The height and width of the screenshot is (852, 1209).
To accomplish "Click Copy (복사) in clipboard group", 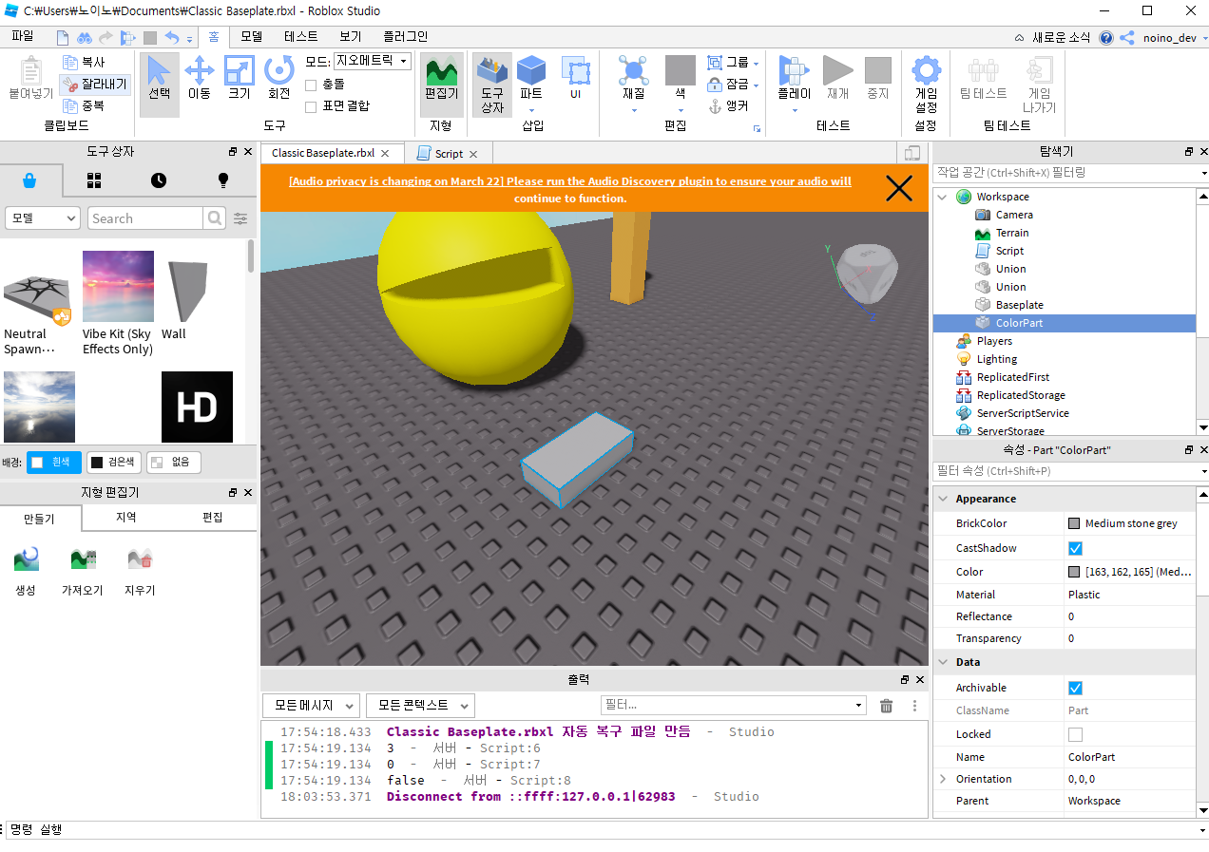I will pos(84,62).
